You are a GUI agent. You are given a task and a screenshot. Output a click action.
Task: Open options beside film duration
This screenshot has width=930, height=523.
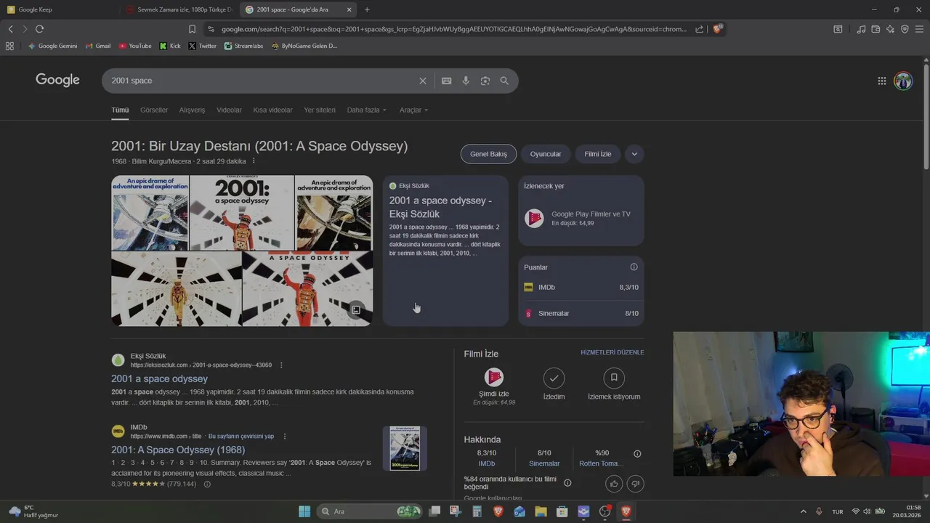click(x=254, y=161)
